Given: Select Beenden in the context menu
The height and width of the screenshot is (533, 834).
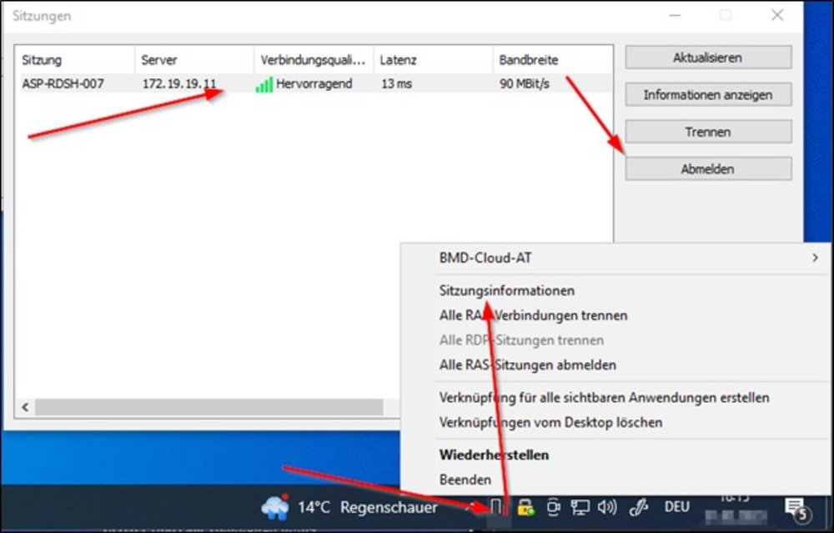Looking at the screenshot, I should click(x=465, y=480).
